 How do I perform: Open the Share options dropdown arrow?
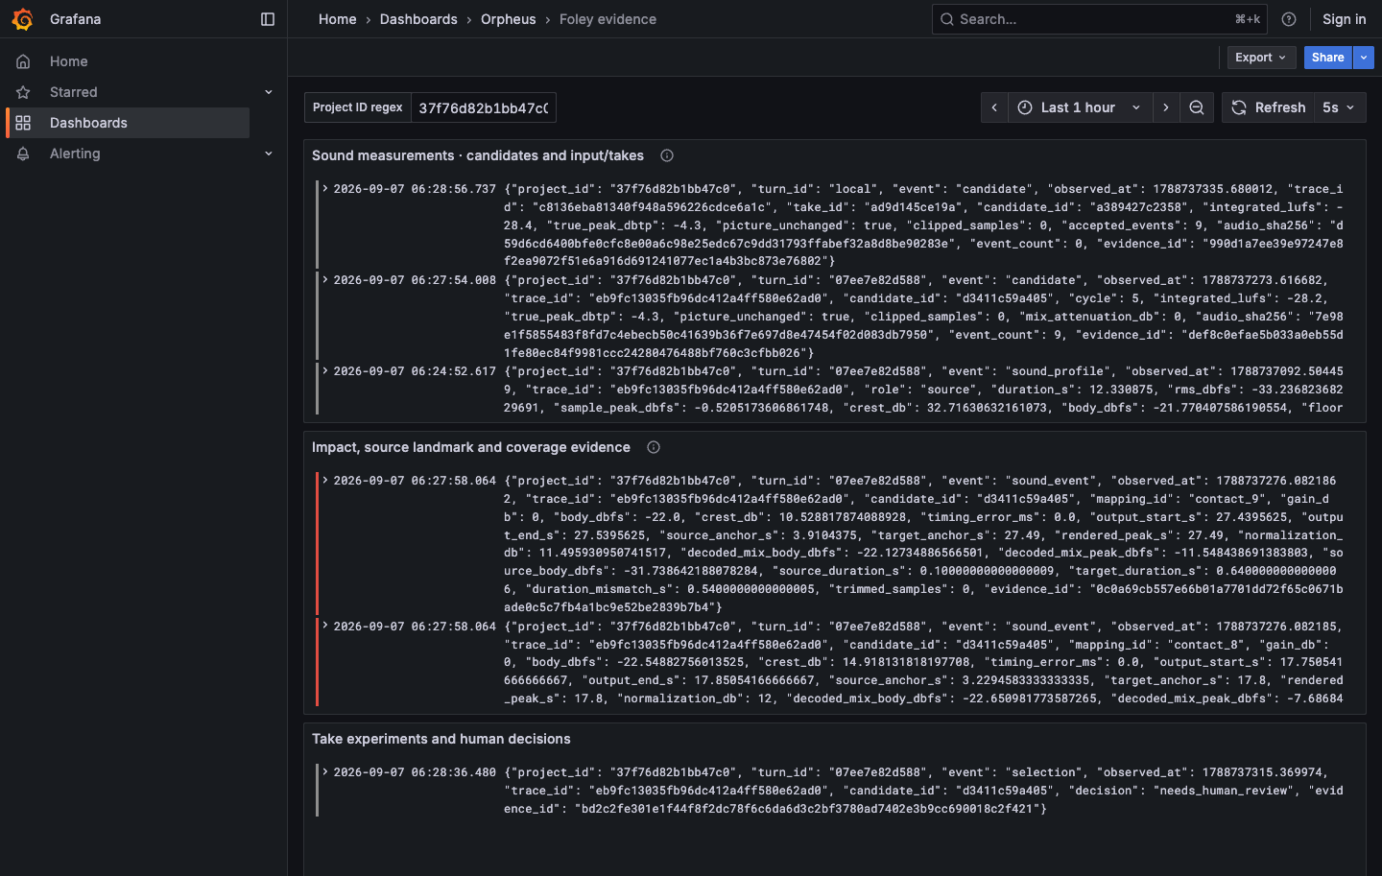point(1364,58)
